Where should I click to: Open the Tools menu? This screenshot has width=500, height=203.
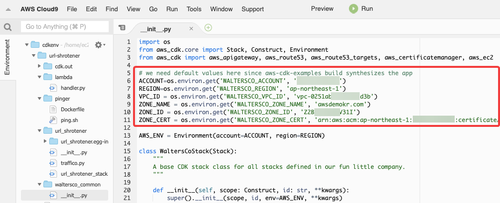[194, 9]
